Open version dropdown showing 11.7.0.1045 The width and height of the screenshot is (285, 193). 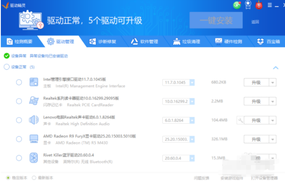(x=192, y=82)
